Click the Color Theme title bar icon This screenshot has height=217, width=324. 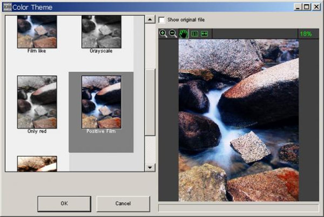pos(7,7)
